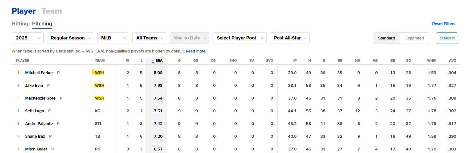Open the 2025 season year dropdown
Image resolution: width=472 pixels, height=153 pixels.
(x=28, y=38)
